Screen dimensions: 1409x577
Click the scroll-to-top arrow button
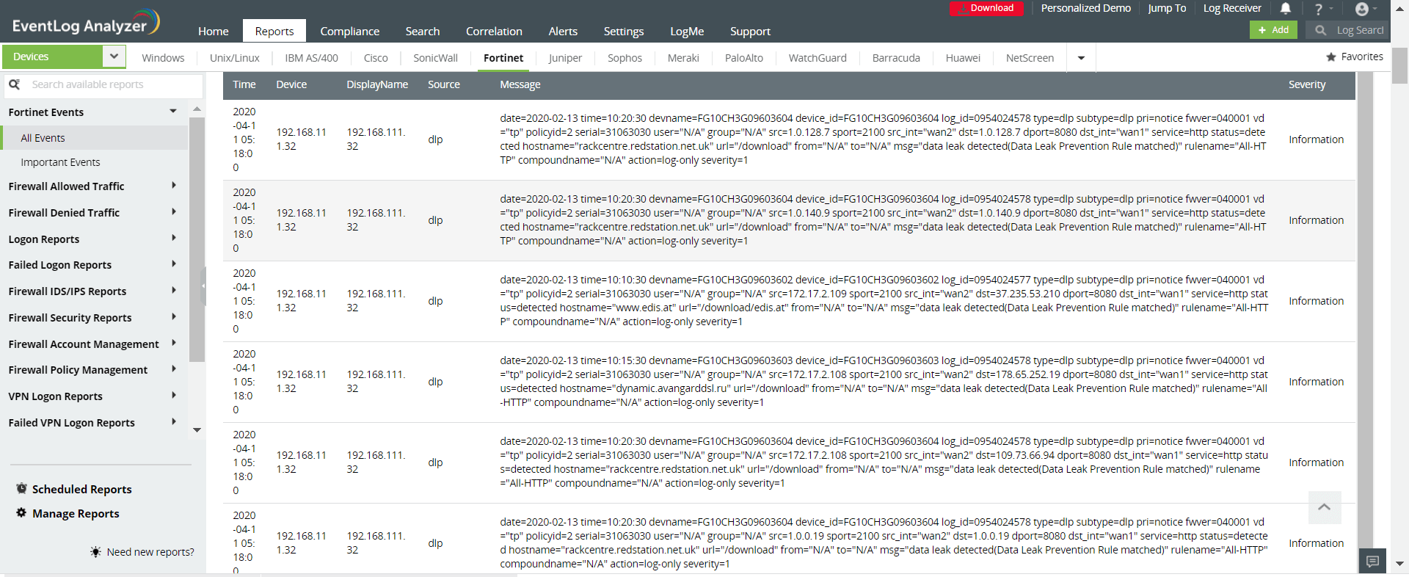click(x=1325, y=507)
